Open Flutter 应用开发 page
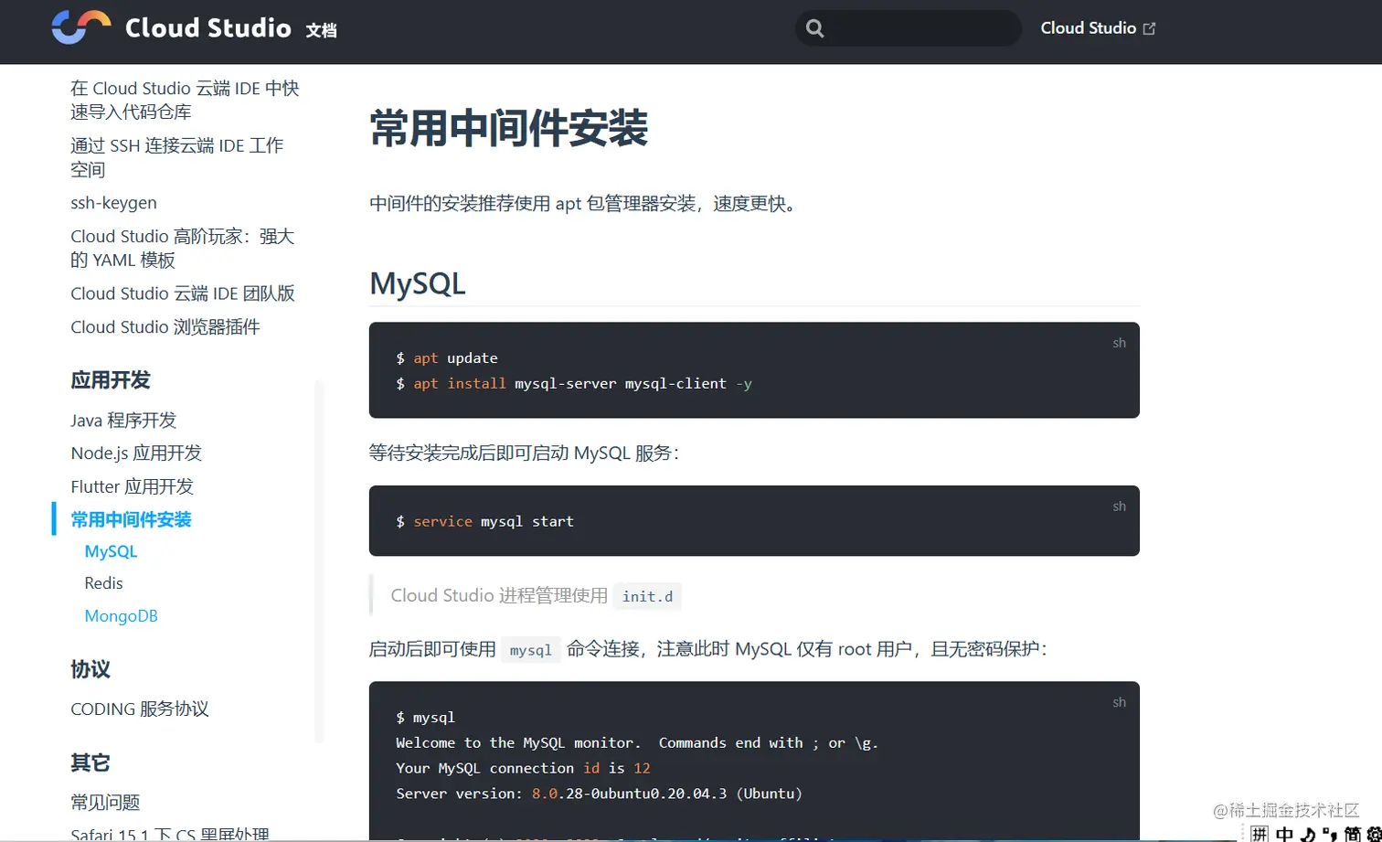Screen dimensions: 1382x842 133,486
